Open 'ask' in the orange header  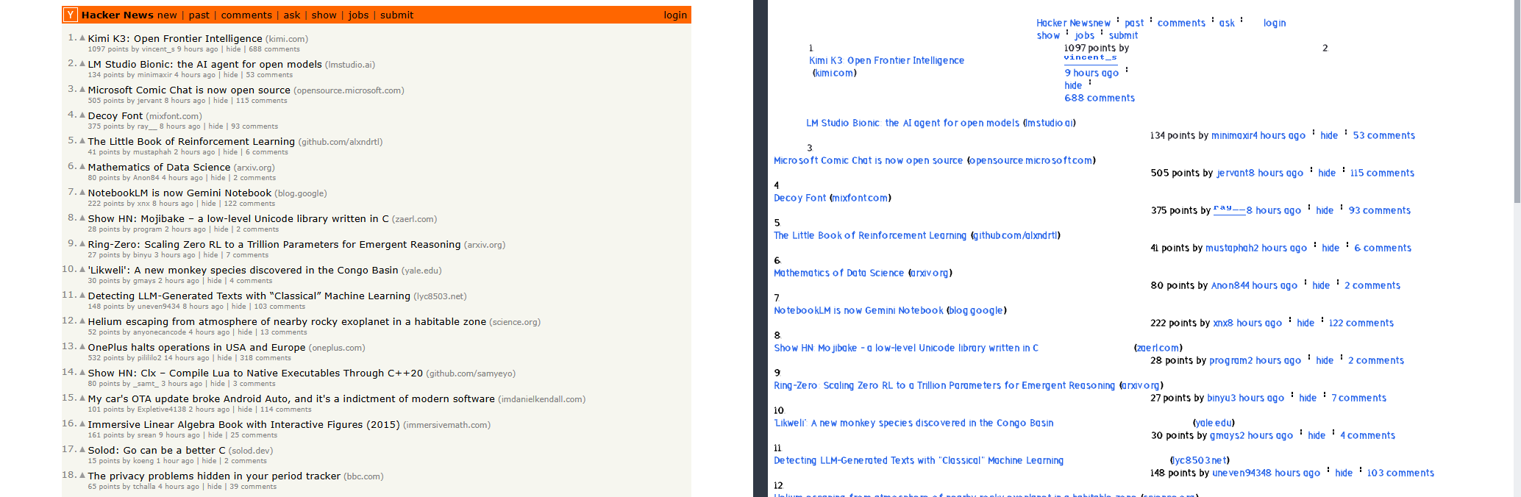292,15
